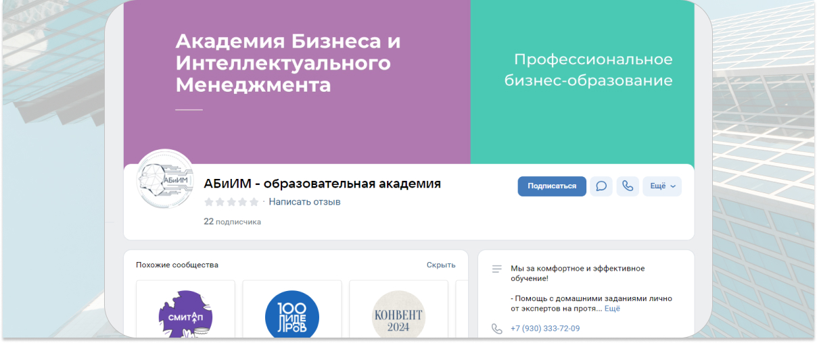Click the АБиИМ community avatar
817x343 pixels.
coord(165,180)
